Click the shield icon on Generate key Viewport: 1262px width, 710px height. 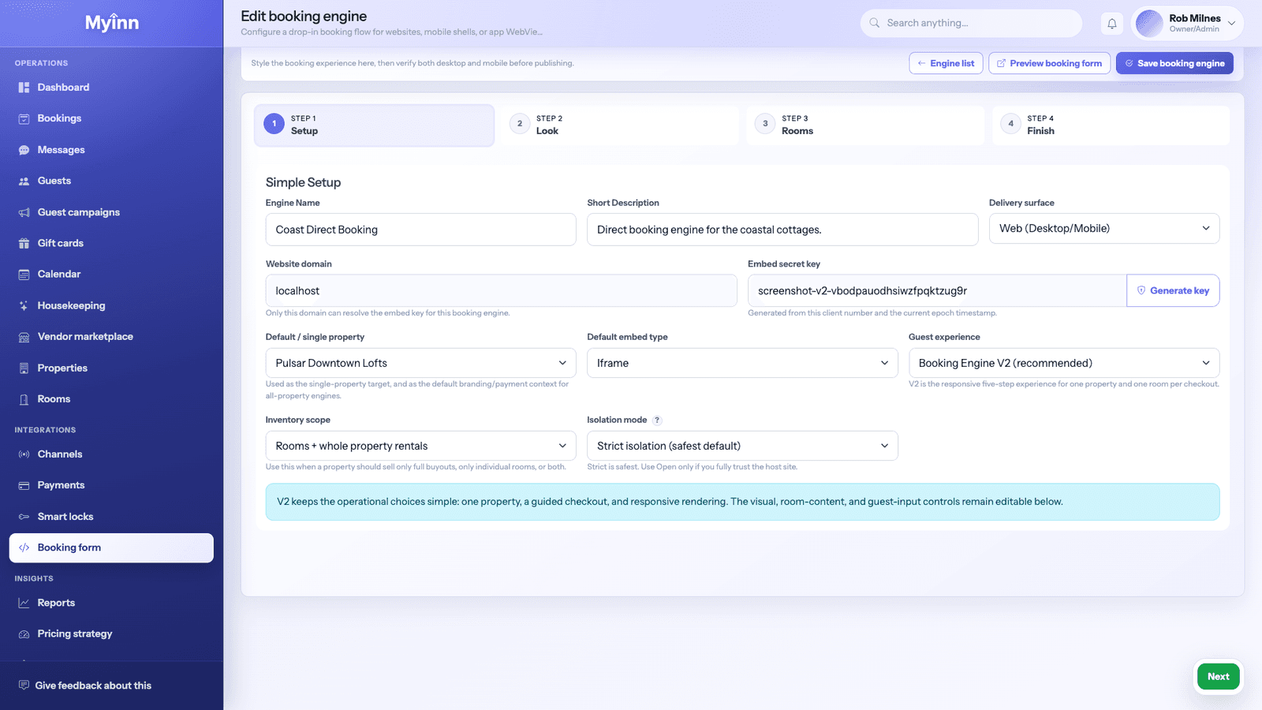point(1141,290)
